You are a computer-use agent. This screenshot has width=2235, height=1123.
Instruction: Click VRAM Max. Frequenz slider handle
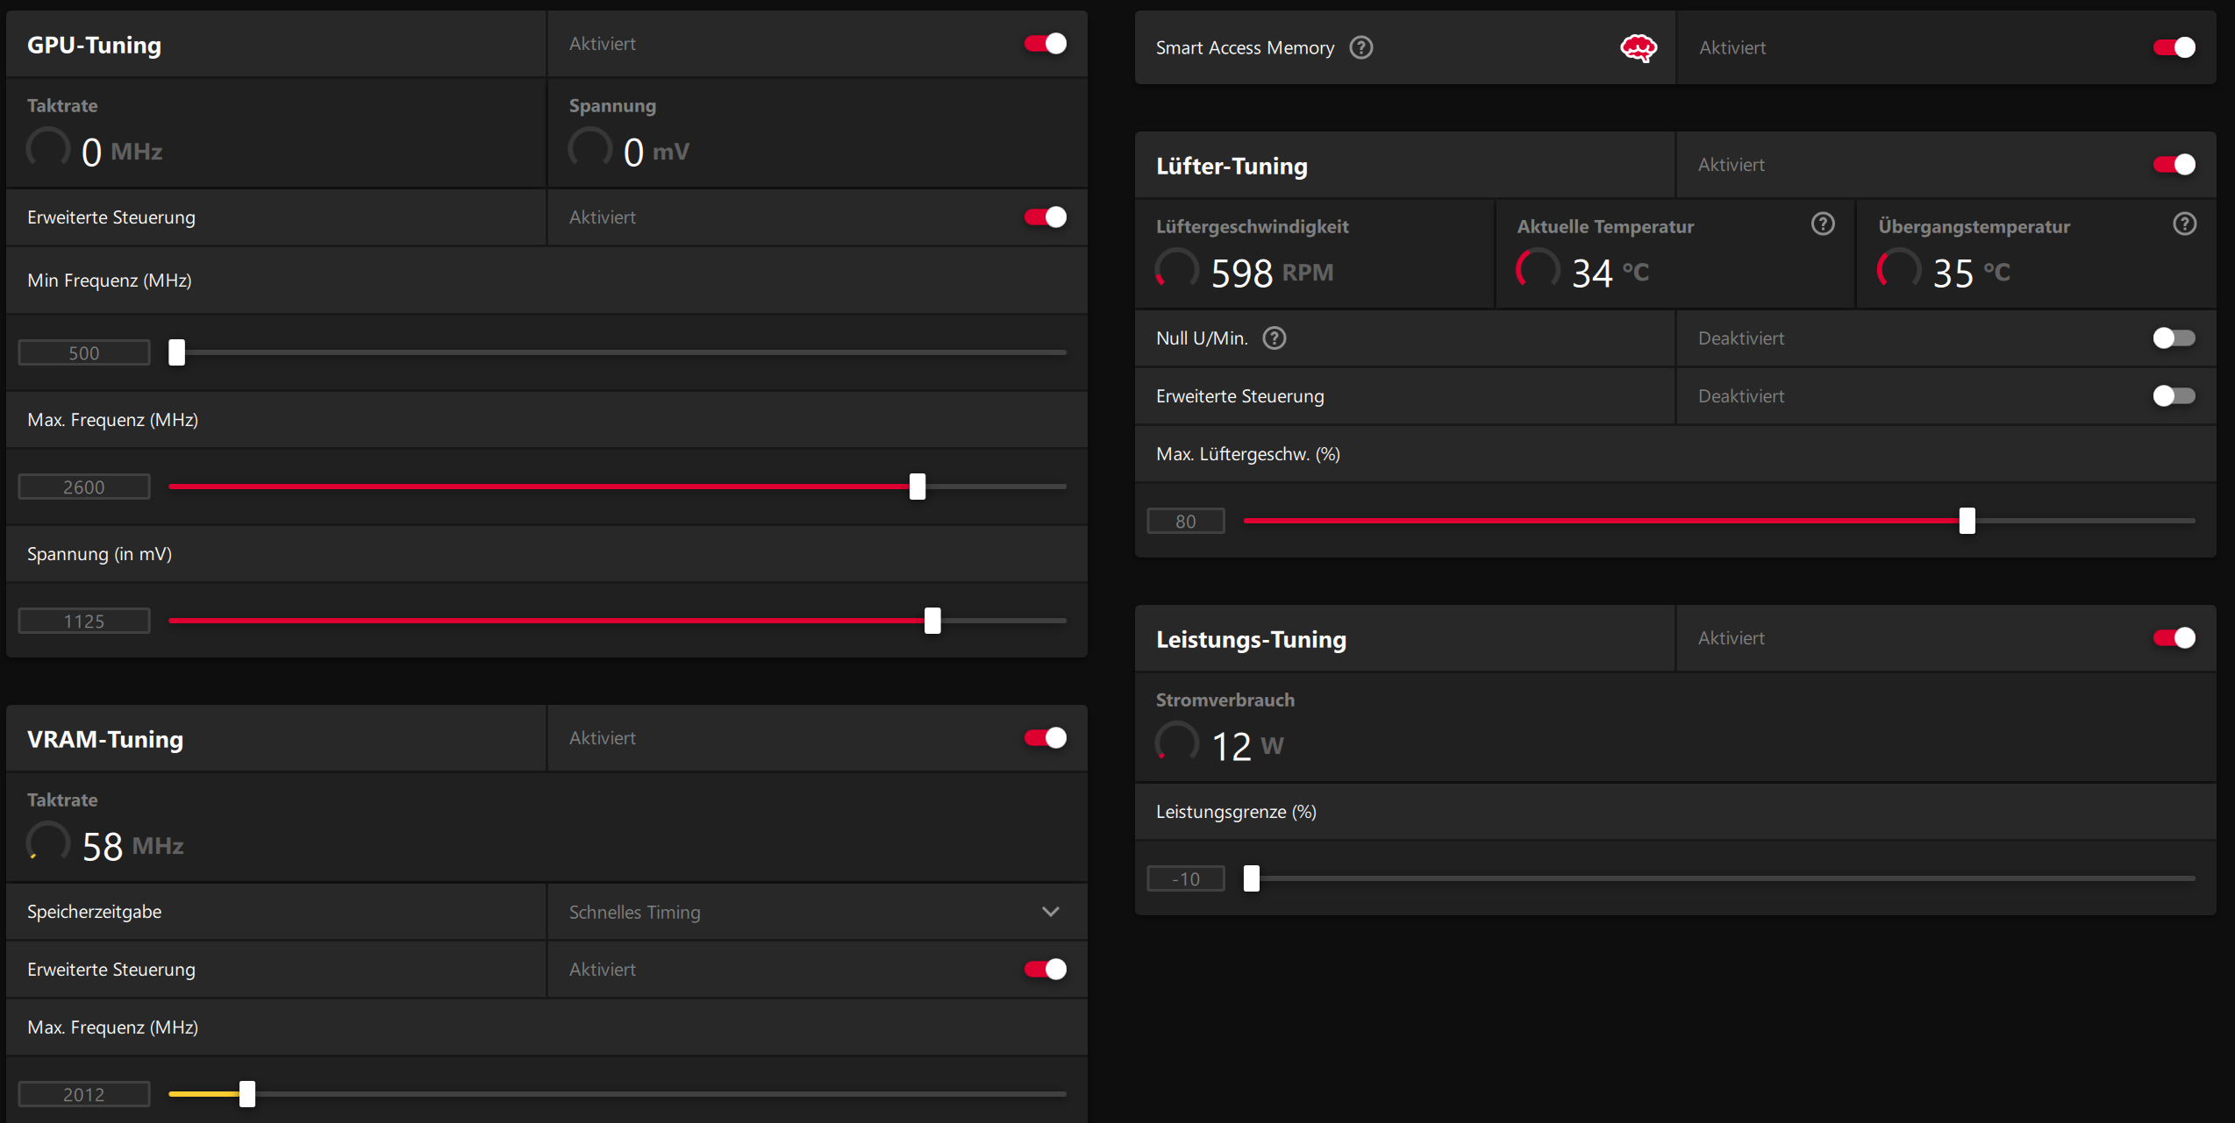coord(247,1094)
